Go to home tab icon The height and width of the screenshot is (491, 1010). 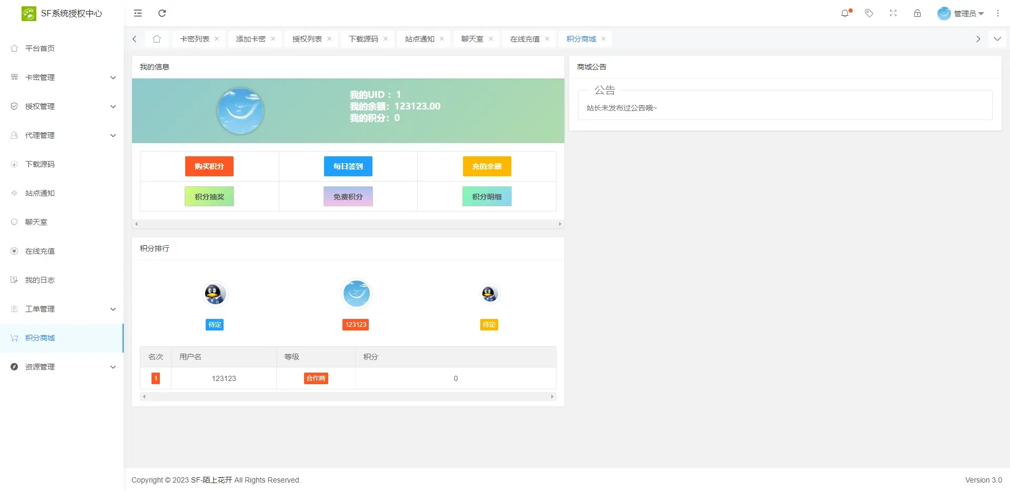(x=157, y=39)
